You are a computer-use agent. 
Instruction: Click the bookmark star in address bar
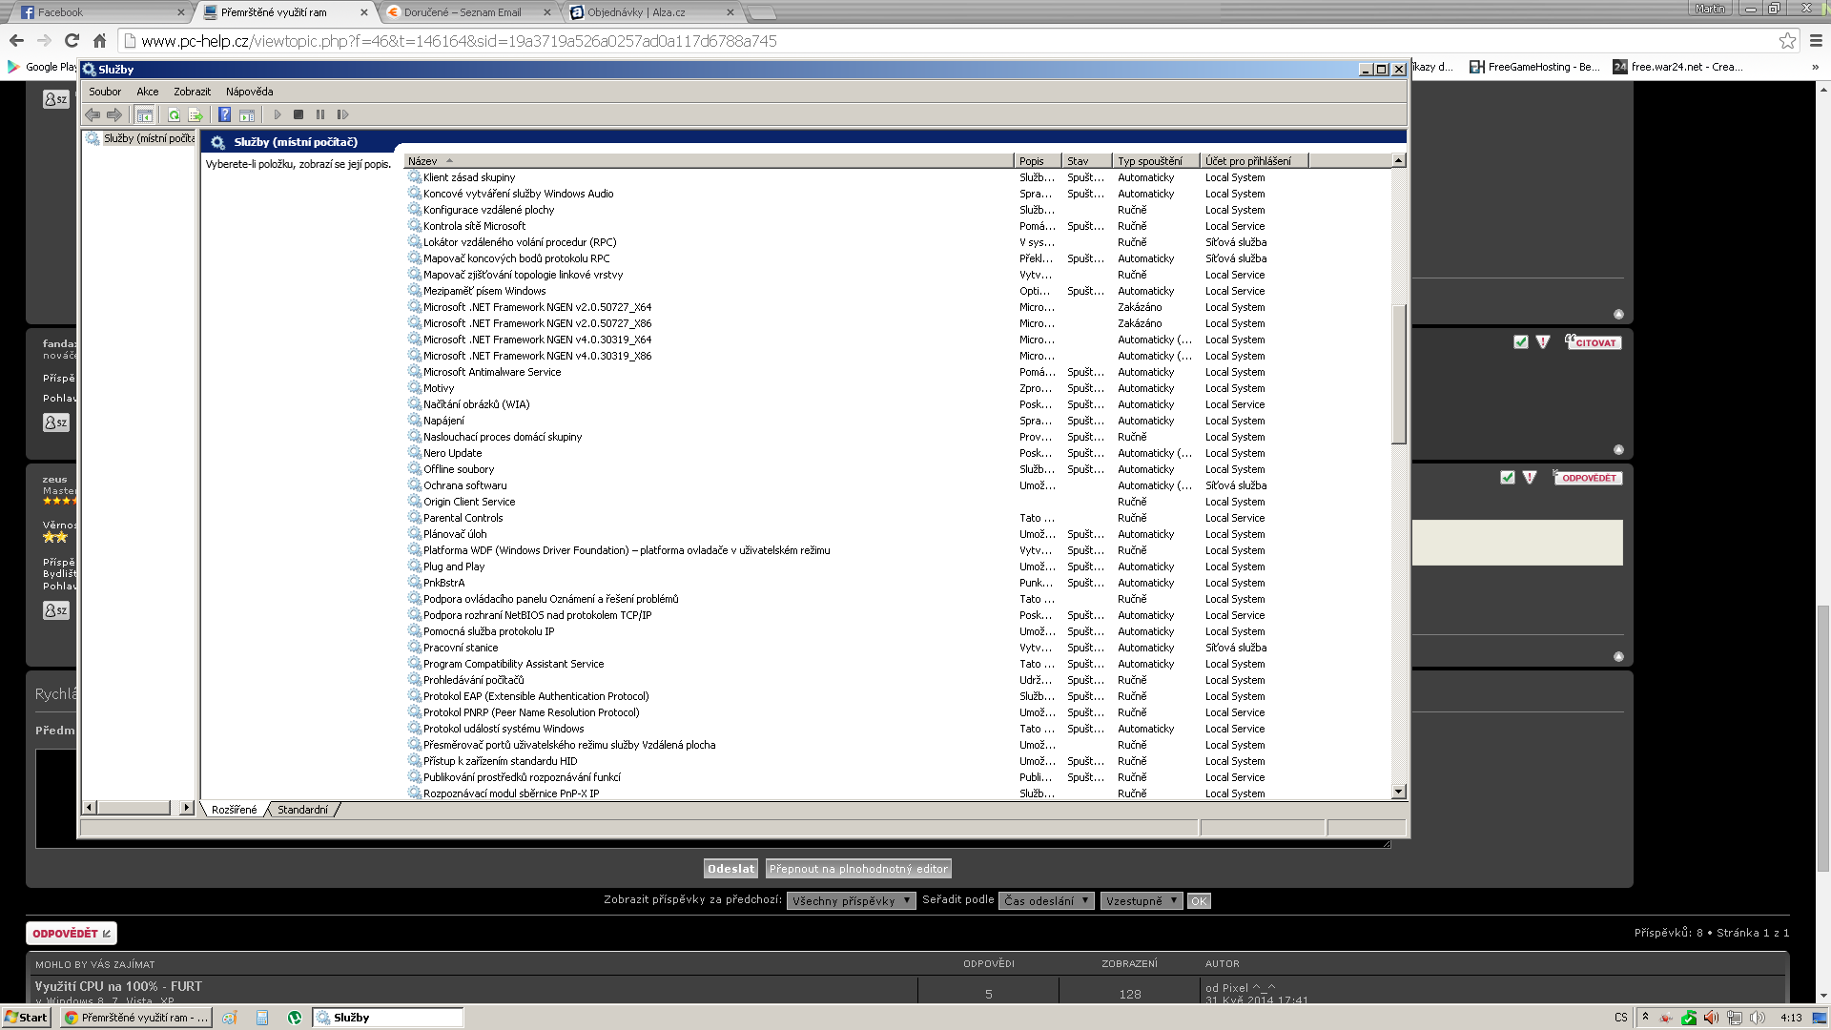click(x=1787, y=41)
